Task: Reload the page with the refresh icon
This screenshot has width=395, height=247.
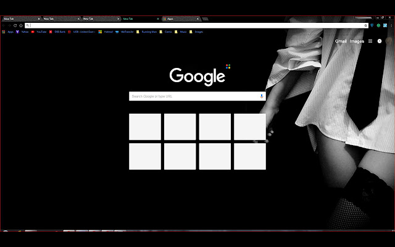Action: pyautogui.click(x=15, y=25)
